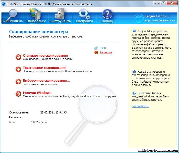Open the Инструменты toolbox icon

point(60,14)
